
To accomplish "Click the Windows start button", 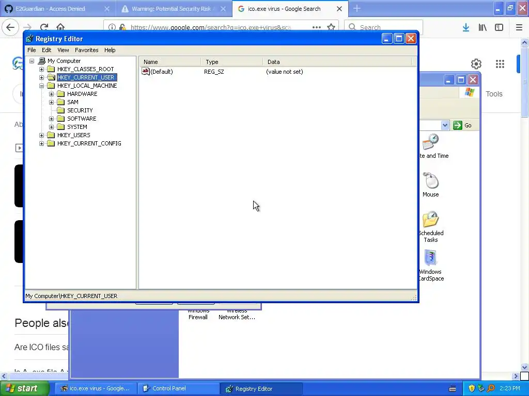I will pos(24,389).
